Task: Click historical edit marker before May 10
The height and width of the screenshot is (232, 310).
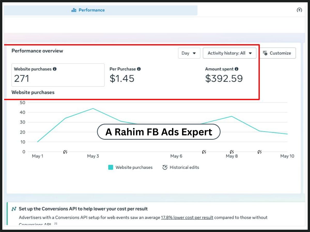Action: point(260,152)
